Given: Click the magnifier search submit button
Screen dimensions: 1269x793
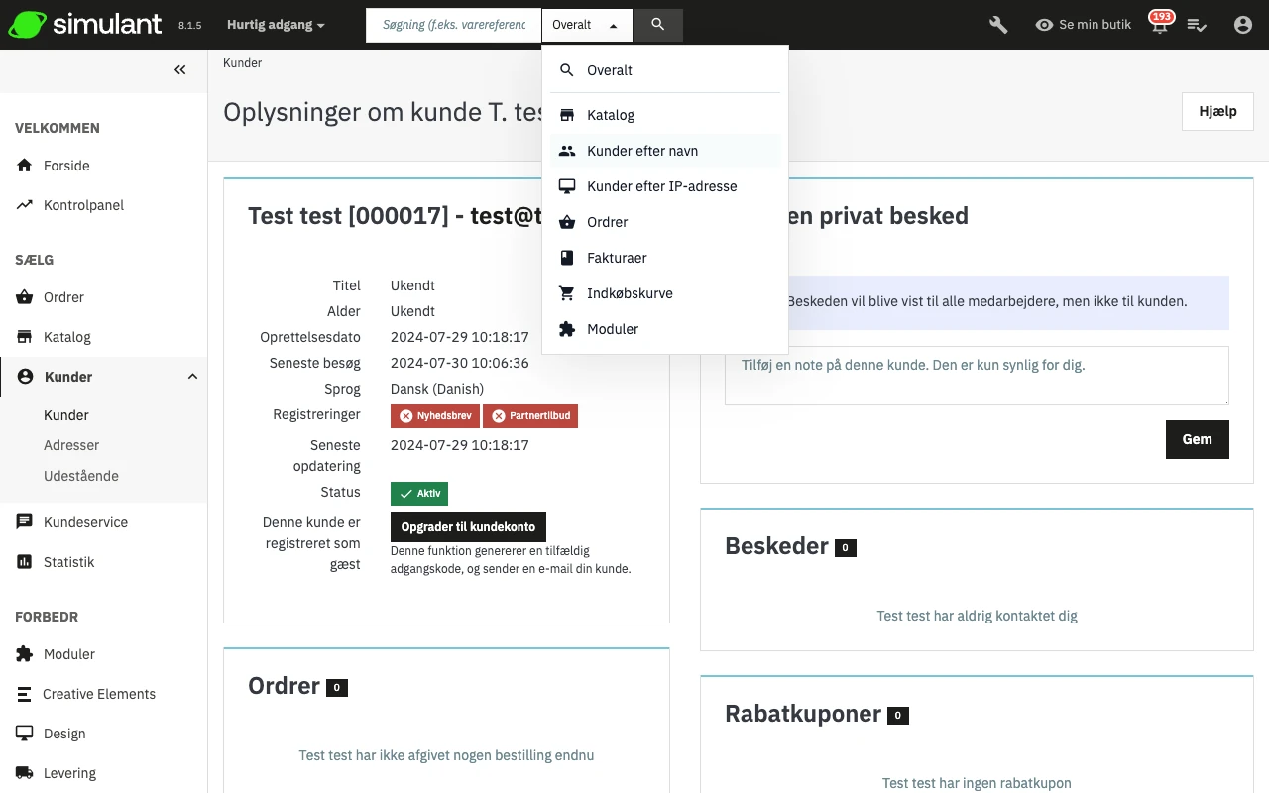Looking at the screenshot, I should (x=658, y=25).
